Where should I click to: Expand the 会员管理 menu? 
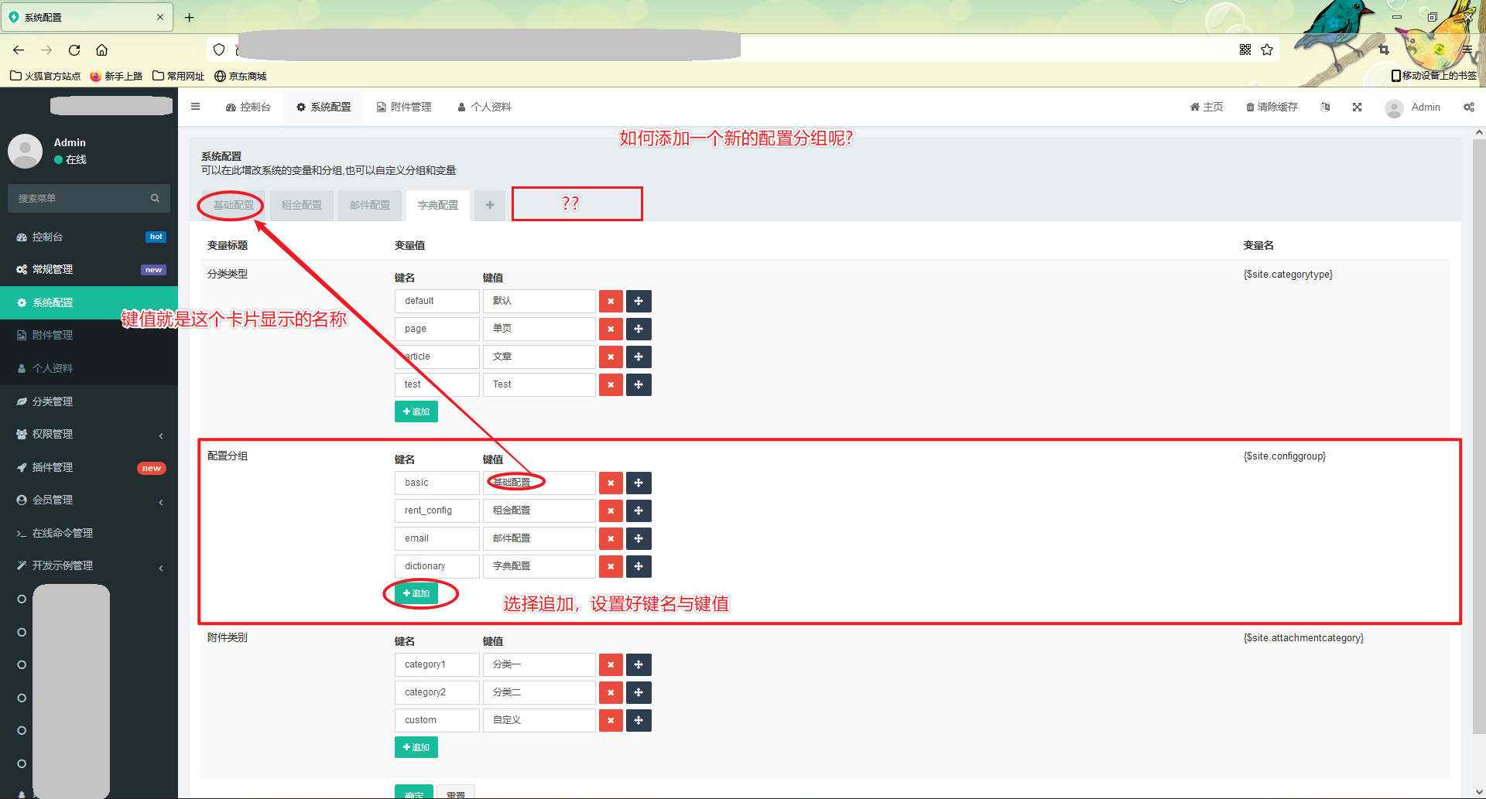pyautogui.click(x=89, y=500)
